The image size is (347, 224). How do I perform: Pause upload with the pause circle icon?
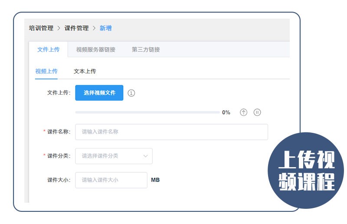click(257, 112)
